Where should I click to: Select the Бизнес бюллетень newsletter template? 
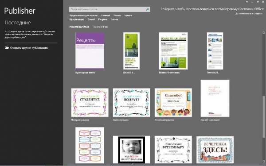tap(173, 51)
